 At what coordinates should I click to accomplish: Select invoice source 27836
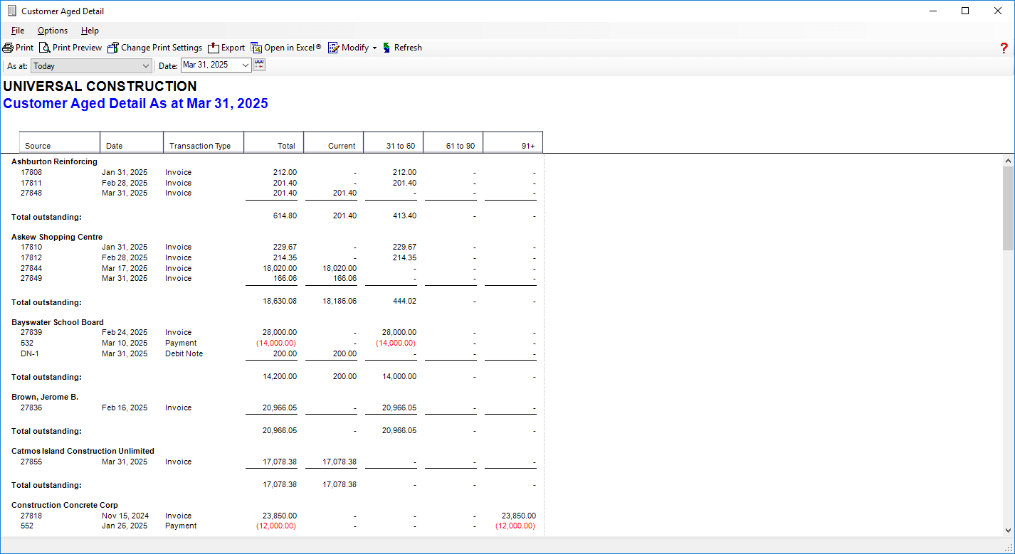tap(31, 407)
